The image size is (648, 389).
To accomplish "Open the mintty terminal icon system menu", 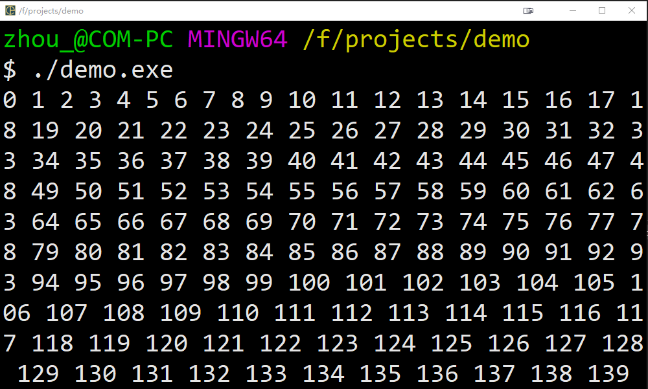I will click(x=10, y=10).
